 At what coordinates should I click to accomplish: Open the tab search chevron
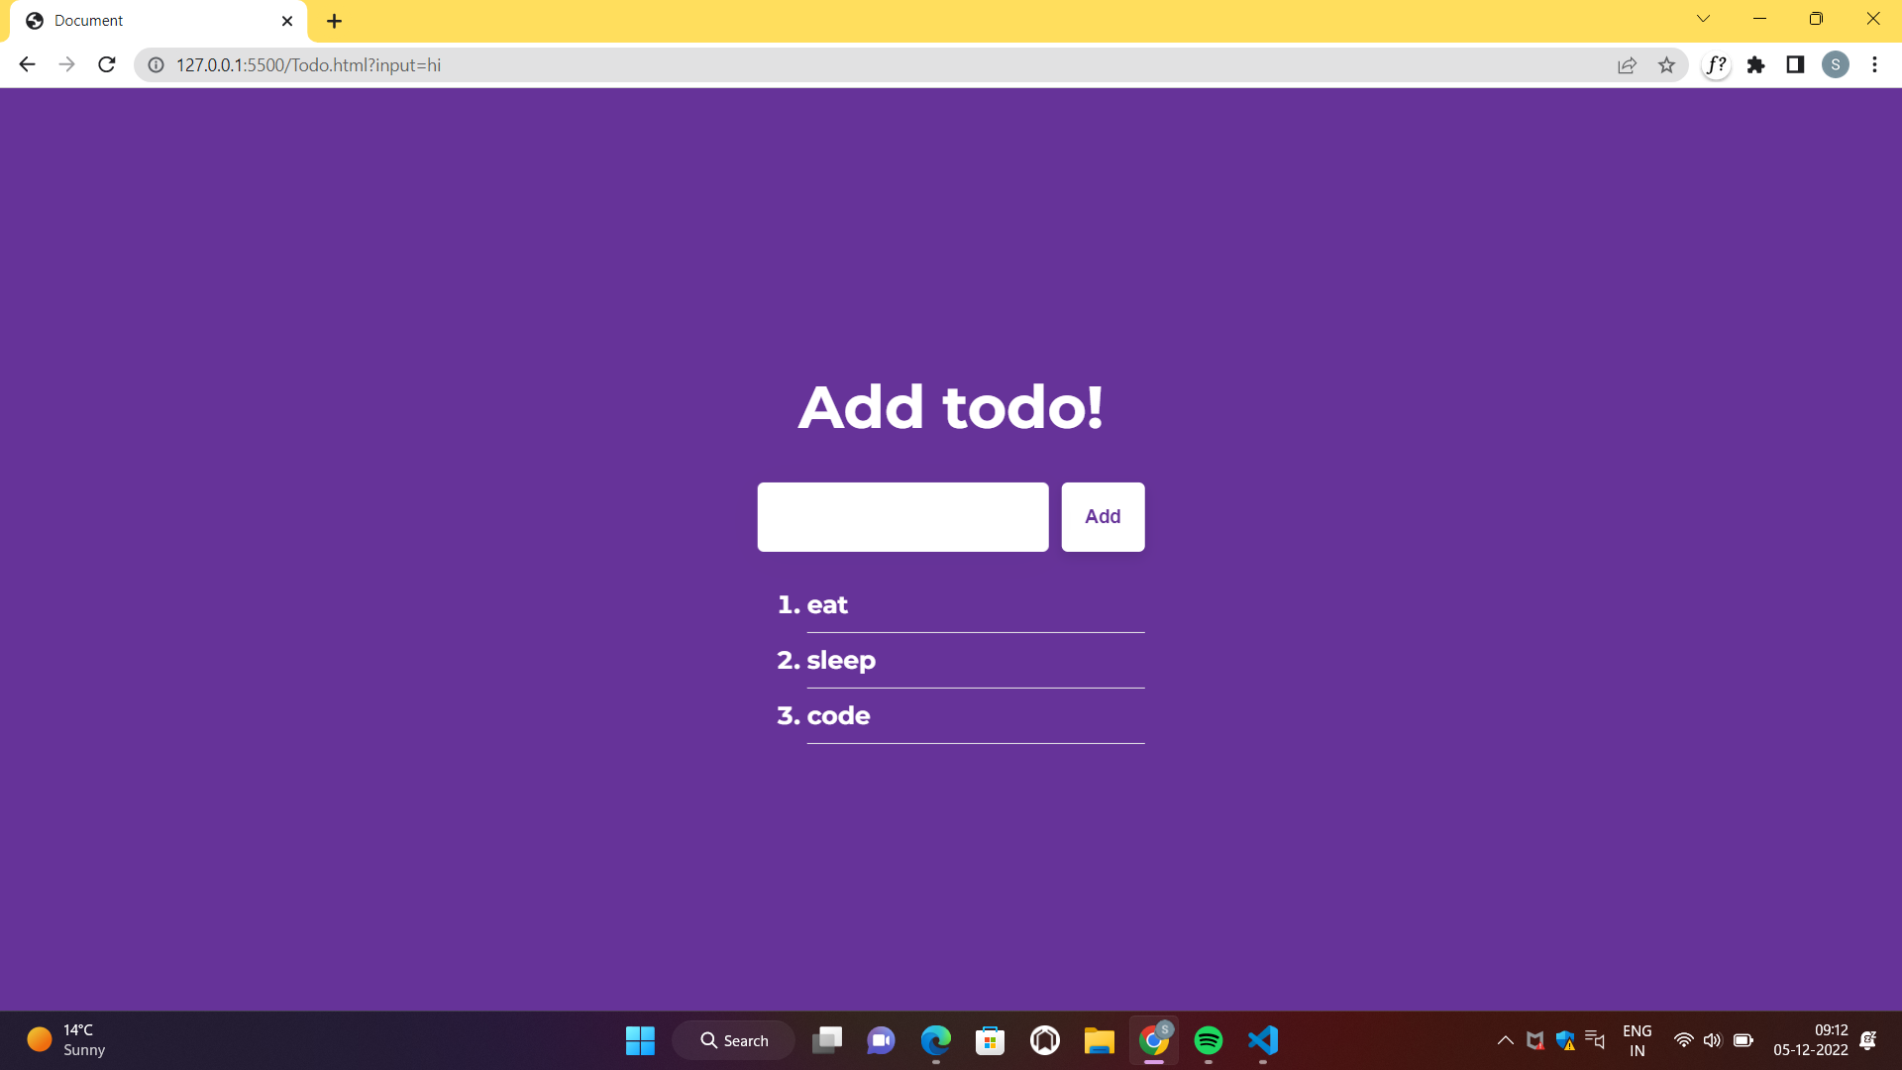click(1703, 18)
